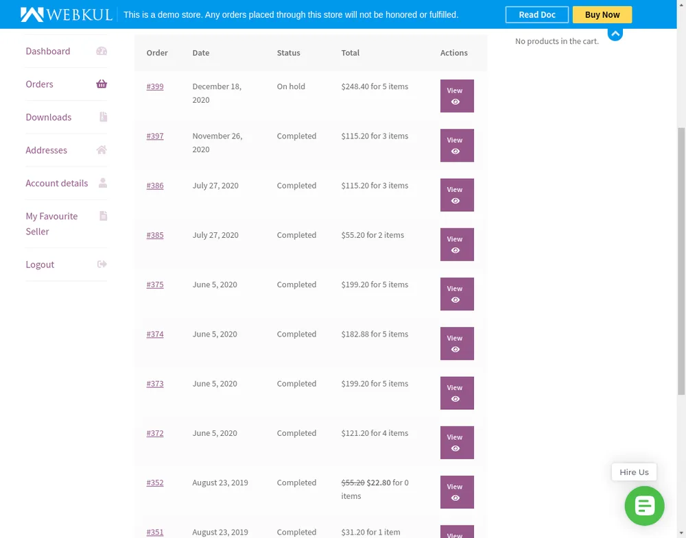Image resolution: width=686 pixels, height=538 pixels.
Task: Open order link #352
Action: [x=155, y=482]
